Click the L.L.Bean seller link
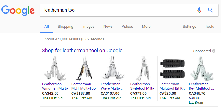The height and width of the screenshot is (109, 221). point(196,103)
